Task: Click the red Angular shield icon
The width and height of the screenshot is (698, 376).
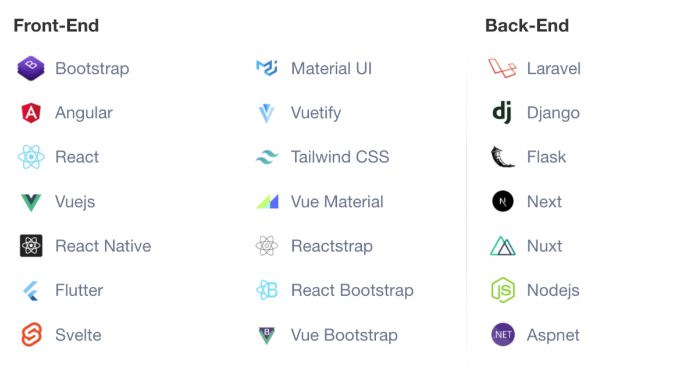Action: tap(31, 113)
